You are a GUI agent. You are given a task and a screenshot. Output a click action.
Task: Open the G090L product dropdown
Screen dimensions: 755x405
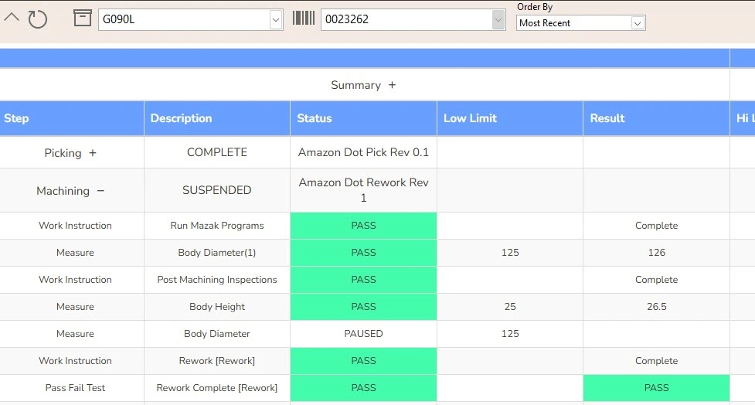tap(276, 20)
